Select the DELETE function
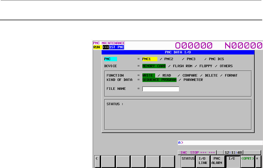The image size is (263, 168). tap(211, 76)
